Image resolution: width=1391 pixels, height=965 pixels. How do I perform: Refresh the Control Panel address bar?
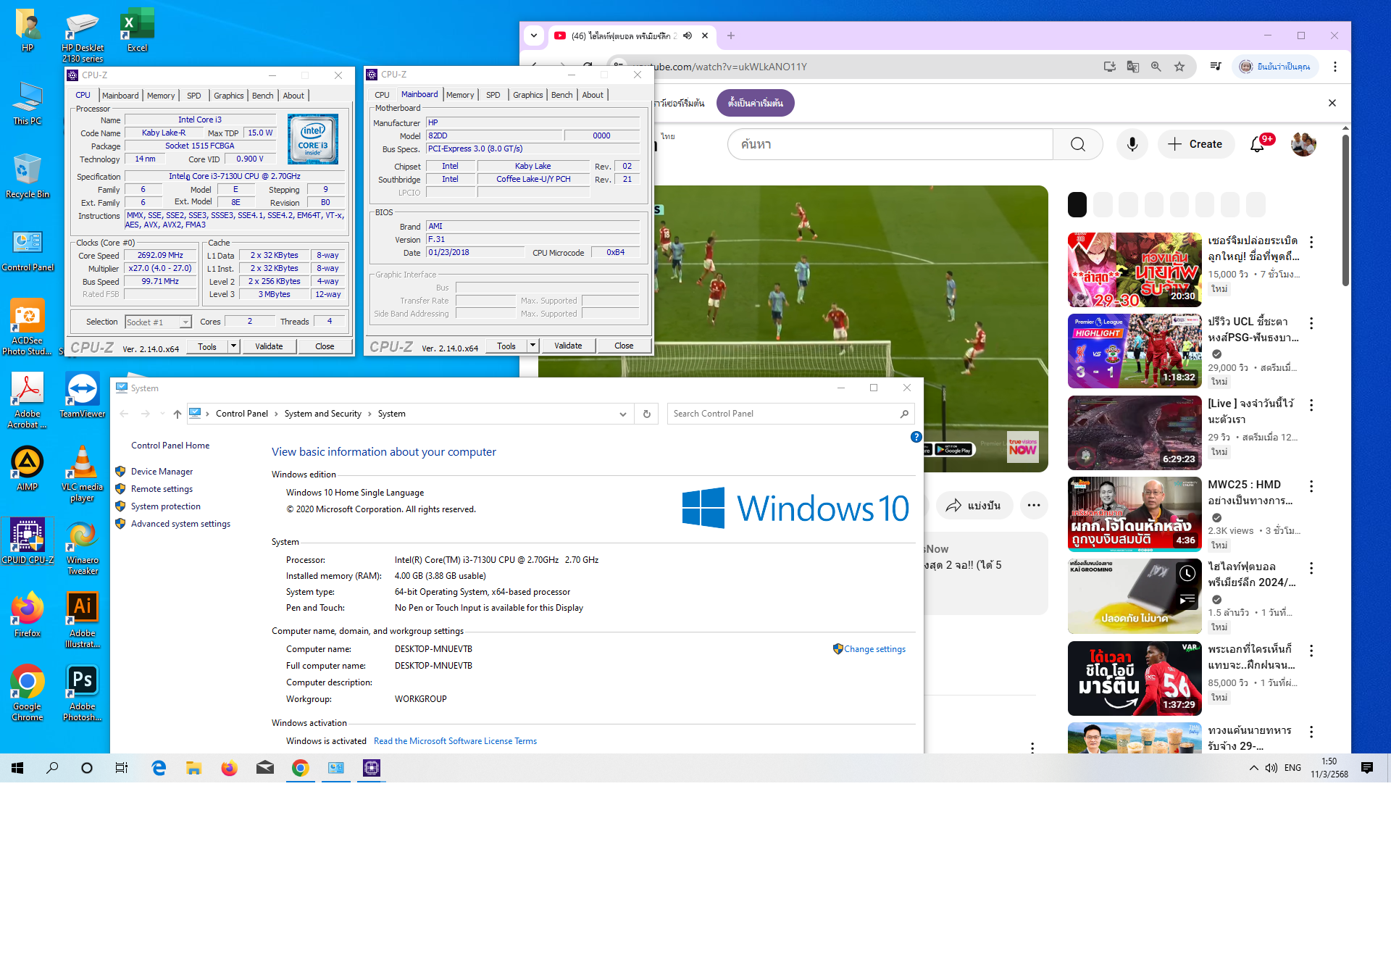[x=647, y=414]
